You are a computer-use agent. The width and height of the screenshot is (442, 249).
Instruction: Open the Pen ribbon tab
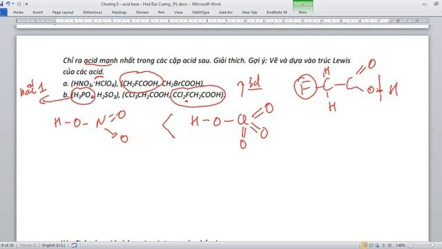[161, 12]
